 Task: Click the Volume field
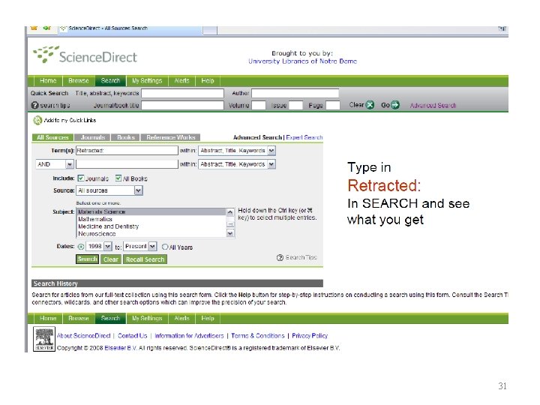[x=259, y=106]
